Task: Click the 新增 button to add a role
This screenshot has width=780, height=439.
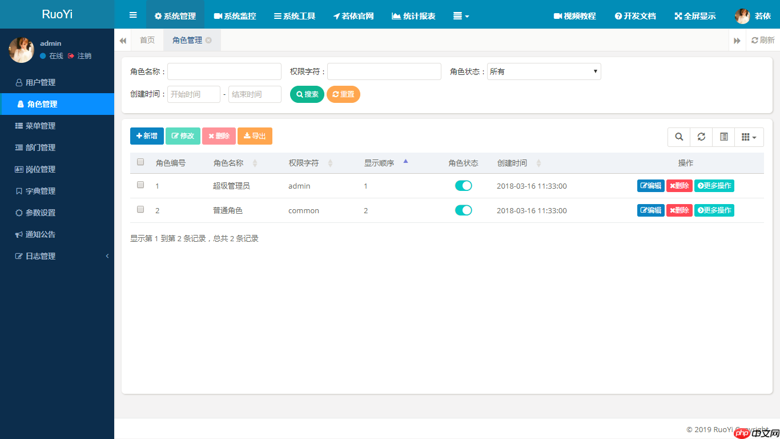Action: click(146, 136)
